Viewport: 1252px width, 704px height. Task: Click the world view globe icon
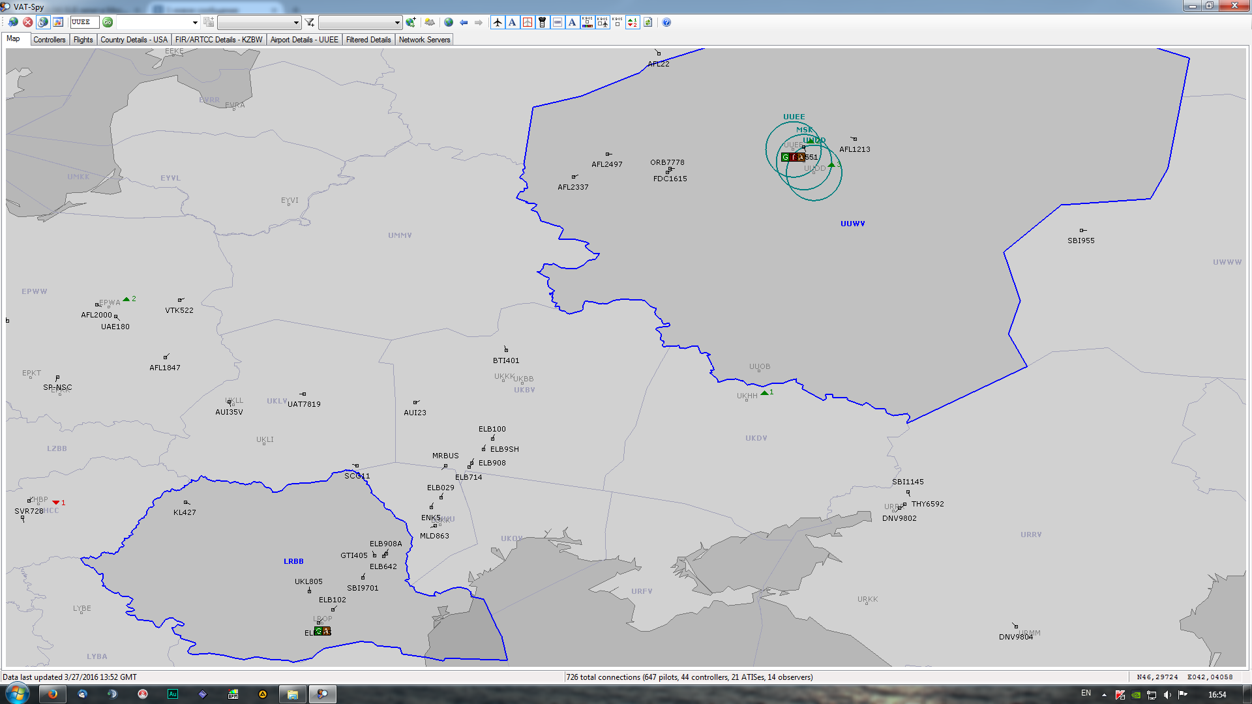tap(449, 22)
